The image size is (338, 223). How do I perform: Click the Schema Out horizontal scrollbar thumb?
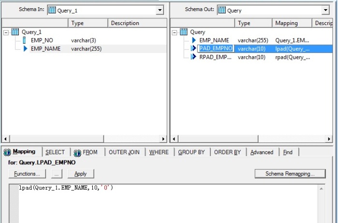(218, 139)
